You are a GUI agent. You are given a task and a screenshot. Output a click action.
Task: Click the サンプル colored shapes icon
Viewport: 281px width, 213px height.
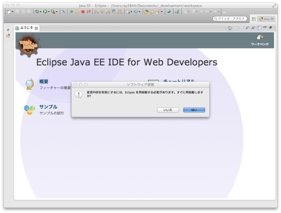click(30, 109)
